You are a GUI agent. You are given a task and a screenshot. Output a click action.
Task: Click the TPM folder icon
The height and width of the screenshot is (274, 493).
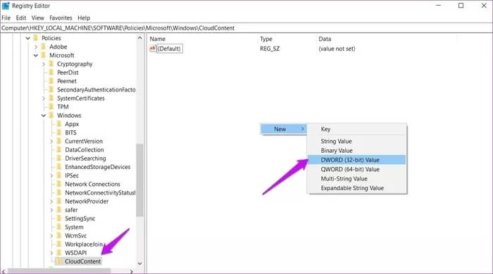pyautogui.click(x=51, y=106)
